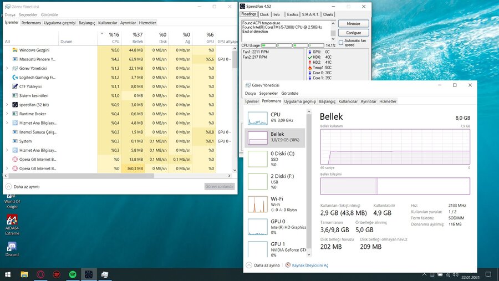
Task: Click the Runtime Broker process icon
Action: 15,114
